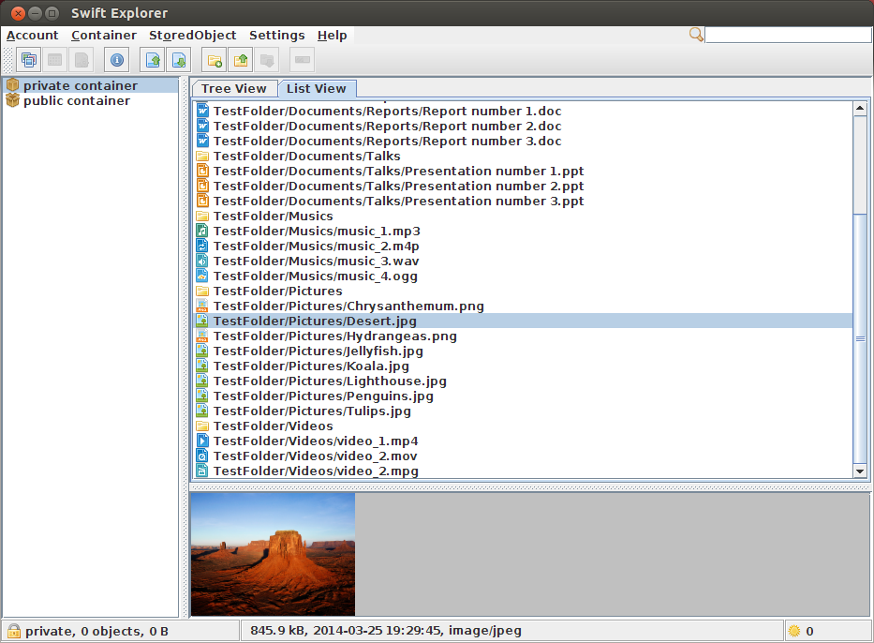Click the scrollbar down arrow of the list
Viewport: 874px width, 643px height.
pos(860,471)
